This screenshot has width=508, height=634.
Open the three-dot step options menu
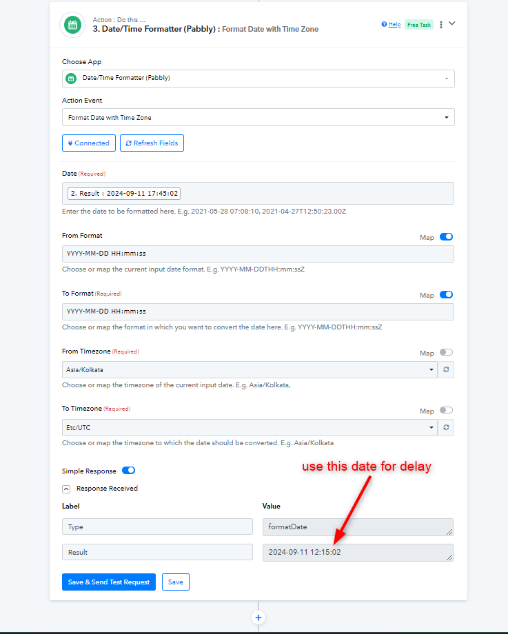coord(441,25)
